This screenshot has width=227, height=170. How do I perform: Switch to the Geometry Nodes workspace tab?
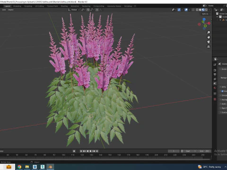[x=114, y=6]
